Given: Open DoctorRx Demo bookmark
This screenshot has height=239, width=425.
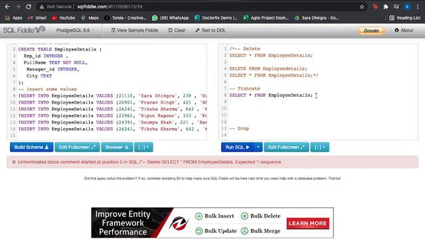Looking at the screenshot, I should [x=216, y=18].
